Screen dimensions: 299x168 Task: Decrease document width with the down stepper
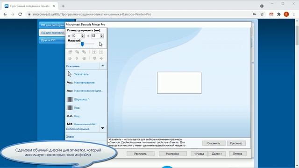point(83,37)
